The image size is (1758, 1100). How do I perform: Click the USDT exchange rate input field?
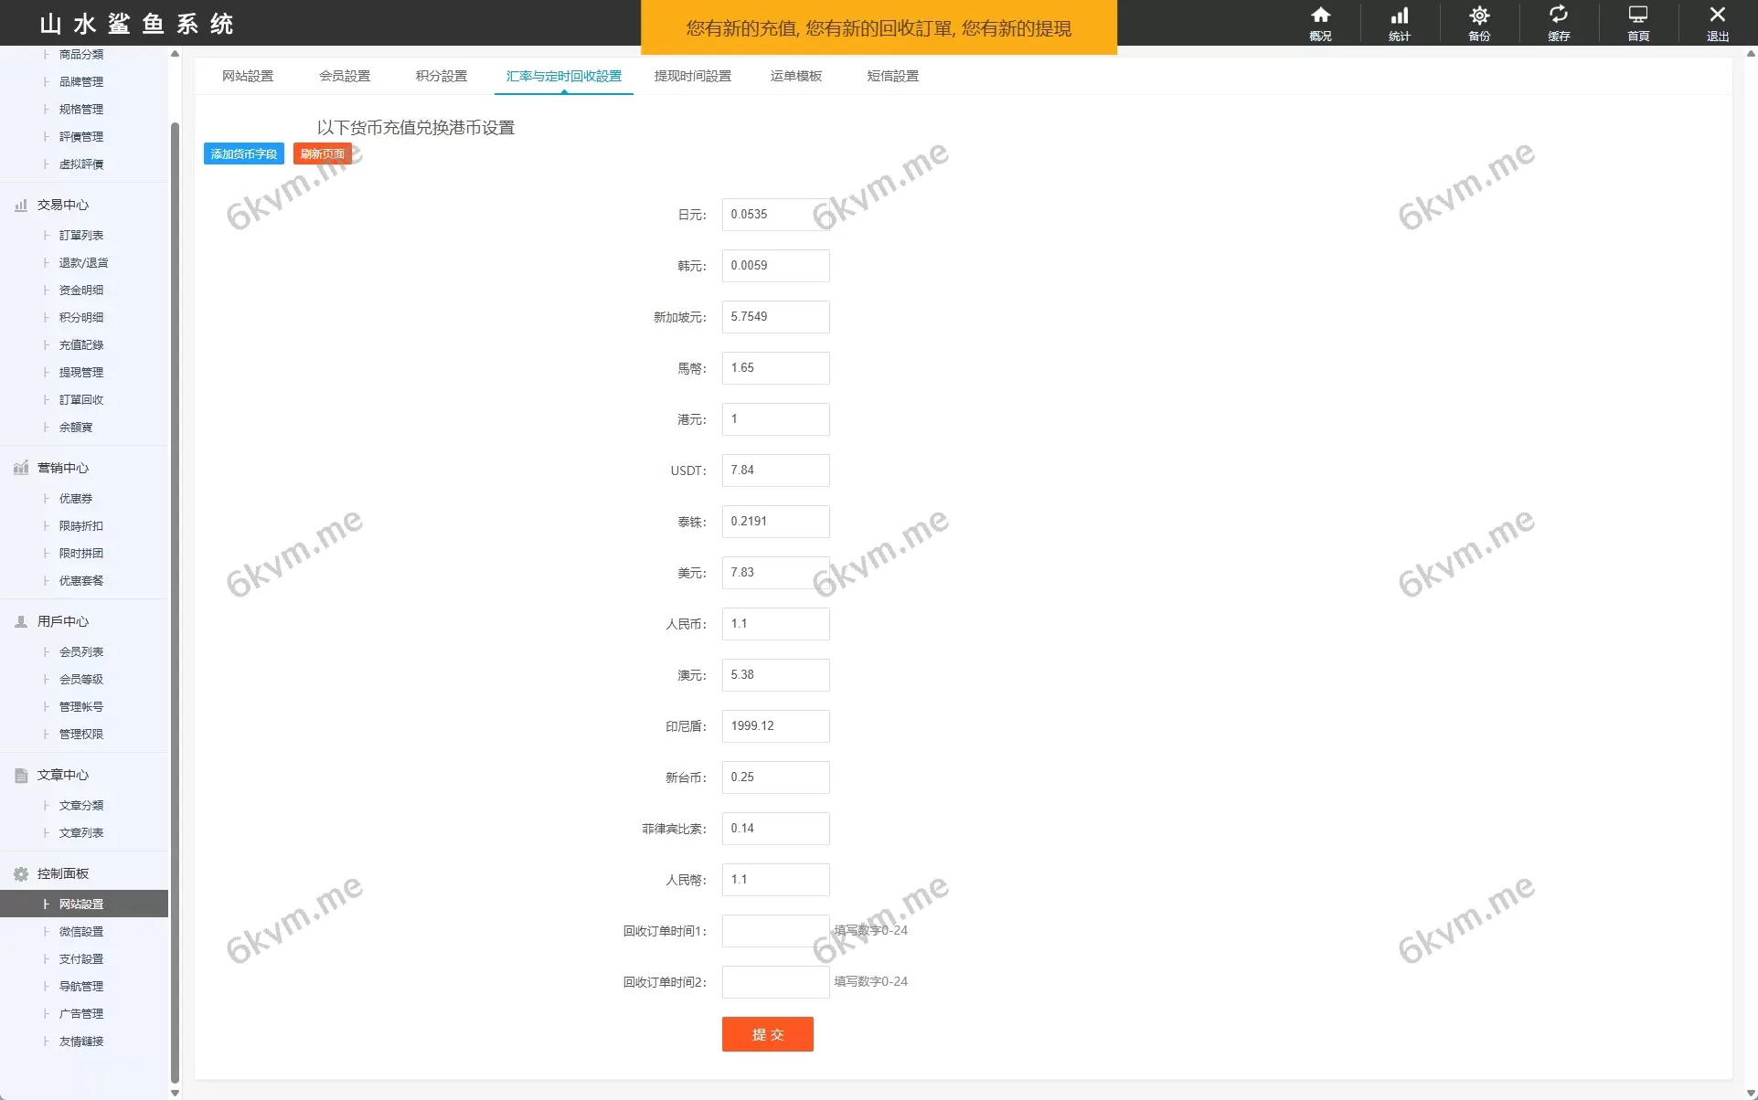[775, 471]
